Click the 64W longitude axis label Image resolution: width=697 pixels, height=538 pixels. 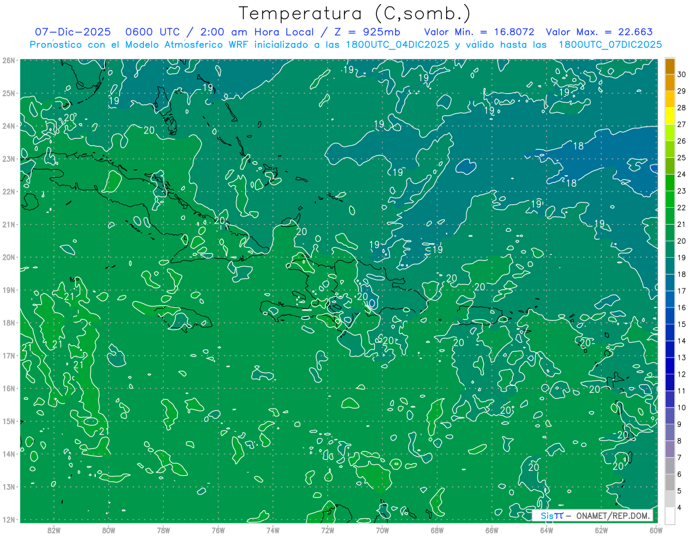[x=546, y=530]
